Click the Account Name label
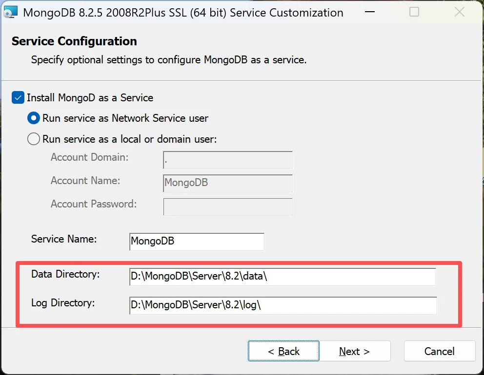This screenshot has width=484, height=375. pos(85,181)
